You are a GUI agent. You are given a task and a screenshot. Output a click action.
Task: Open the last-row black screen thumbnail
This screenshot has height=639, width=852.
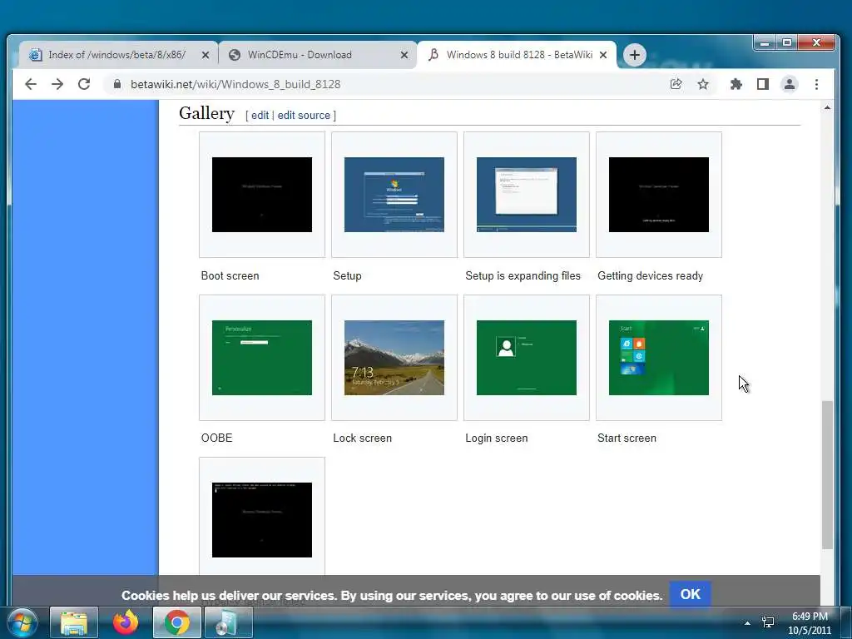pos(262,519)
